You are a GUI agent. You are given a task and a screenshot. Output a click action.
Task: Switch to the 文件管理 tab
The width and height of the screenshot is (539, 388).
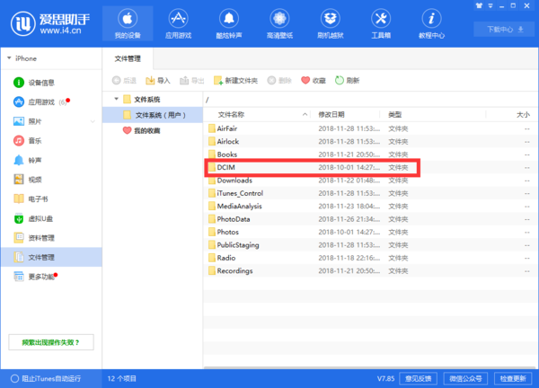(x=128, y=58)
